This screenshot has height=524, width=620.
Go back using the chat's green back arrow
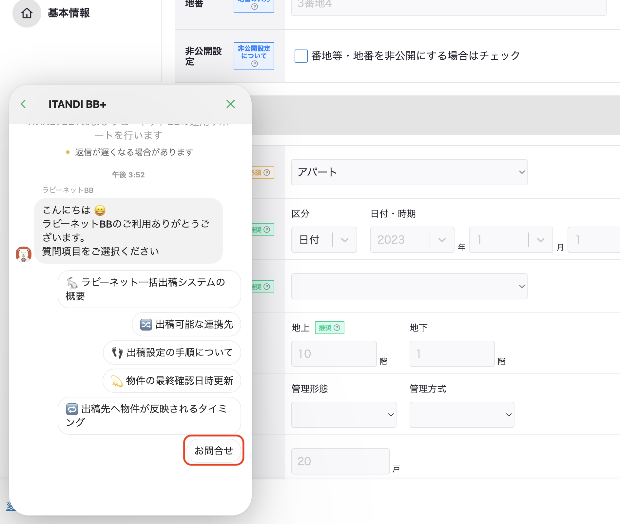pyautogui.click(x=23, y=104)
